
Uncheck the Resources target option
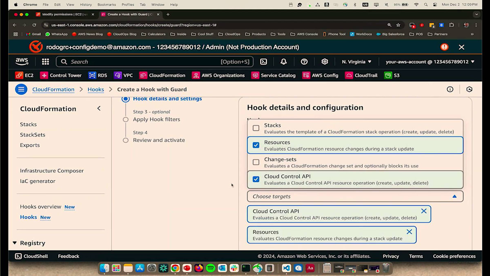click(256, 145)
